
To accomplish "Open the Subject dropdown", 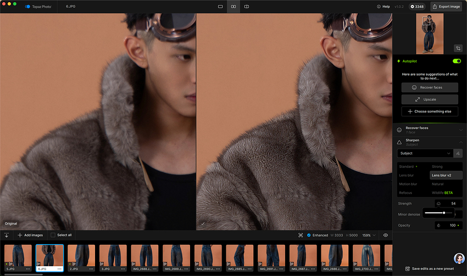I will point(425,154).
